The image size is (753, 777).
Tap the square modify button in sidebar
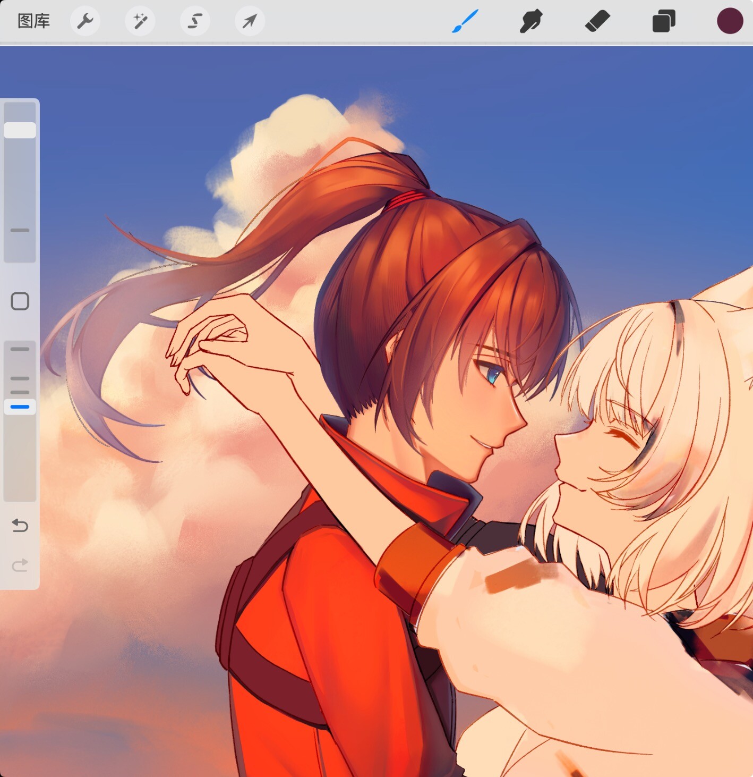point(20,301)
